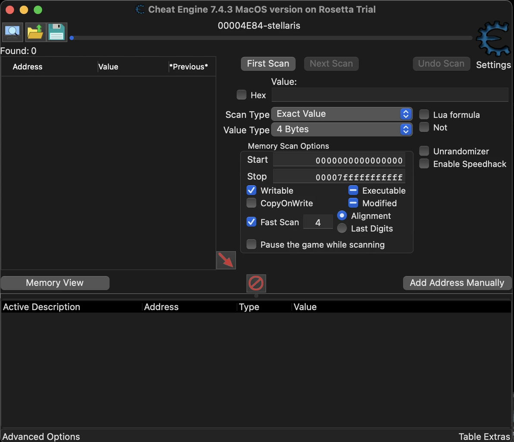Screen dimensions: 514x442
Task: Select the Alignment radio button
Action: pyautogui.click(x=342, y=215)
